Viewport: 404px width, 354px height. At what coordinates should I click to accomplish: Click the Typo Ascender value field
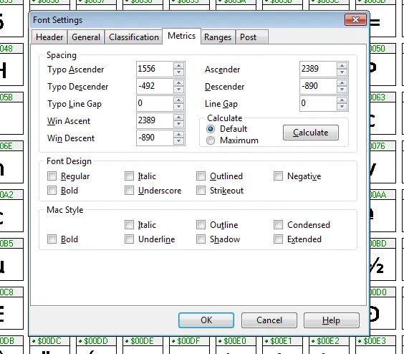pos(155,69)
